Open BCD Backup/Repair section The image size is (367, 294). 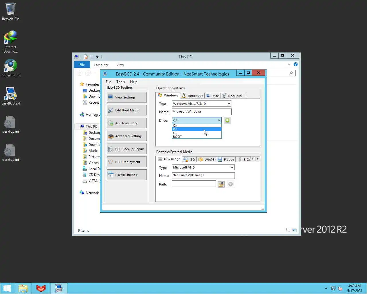click(x=126, y=149)
